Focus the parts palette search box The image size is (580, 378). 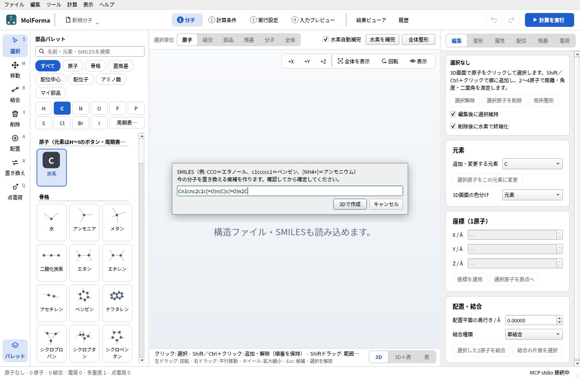point(90,52)
